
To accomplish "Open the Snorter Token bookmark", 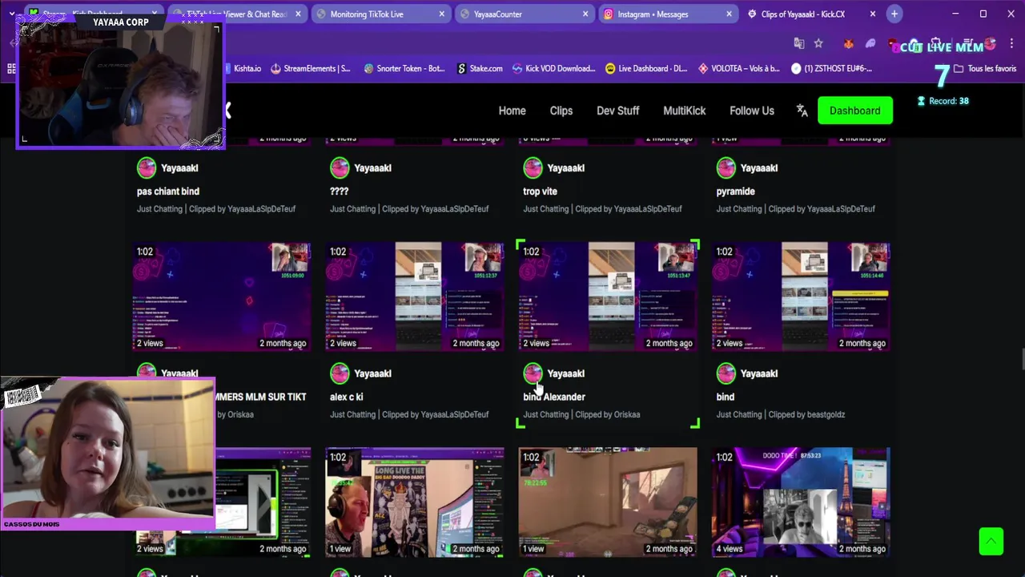I will [x=404, y=69].
